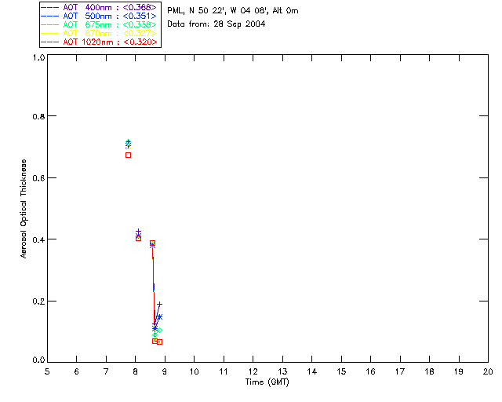Image resolution: width=502 pixels, height=402 pixels.
Task: Click the x-axis tick label 18
Action: tap(429, 371)
